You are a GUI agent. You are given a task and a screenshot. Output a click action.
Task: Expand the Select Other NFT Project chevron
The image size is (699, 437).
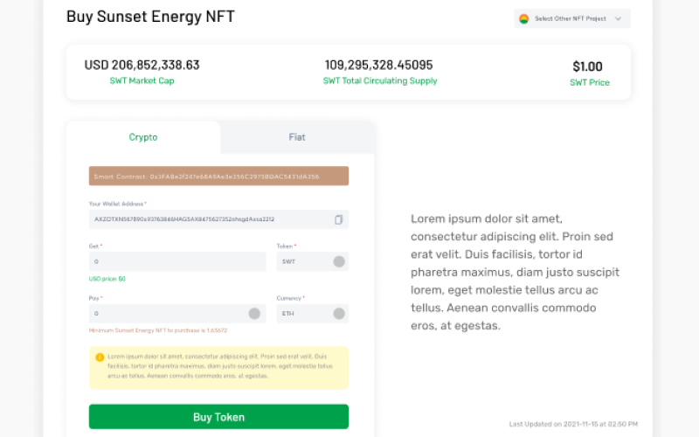pyautogui.click(x=618, y=18)
